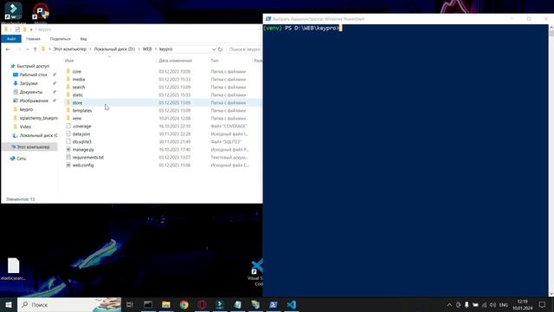Expand the address bar history dropdown

214,49
